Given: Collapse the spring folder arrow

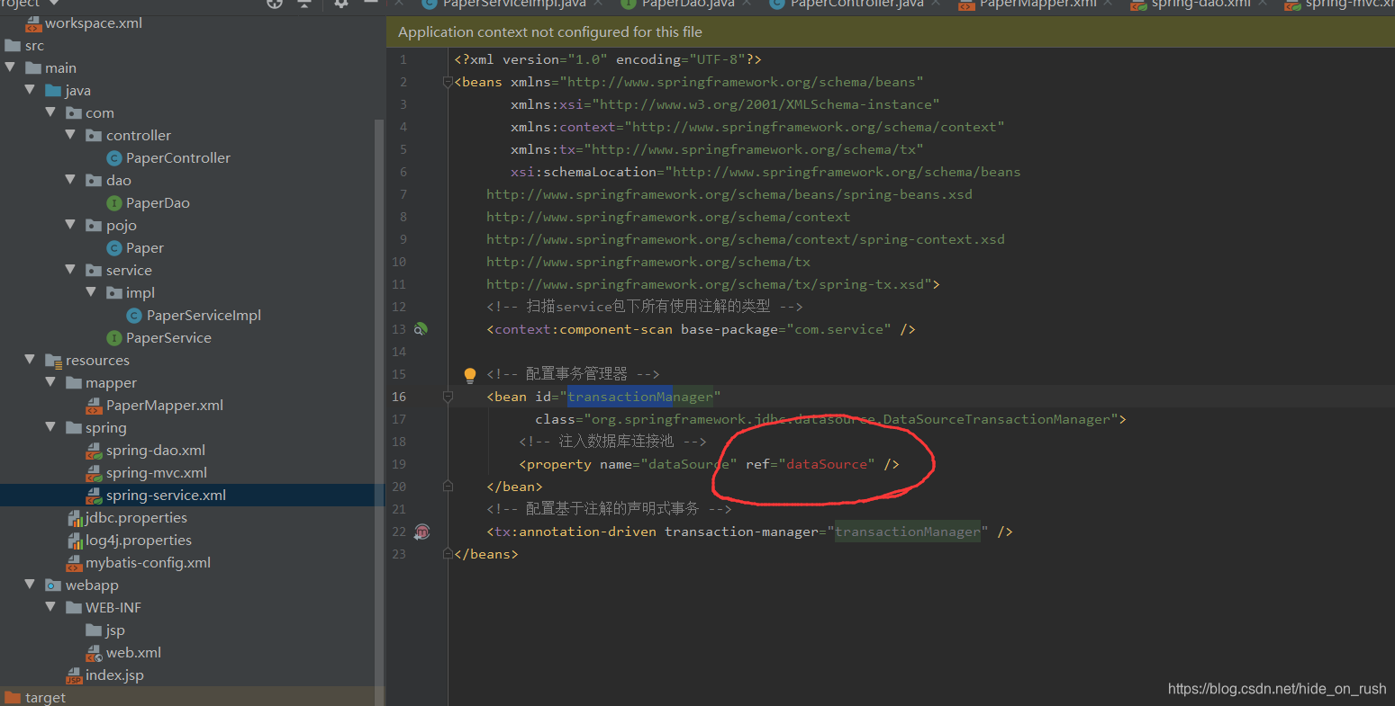Looking at the screenshot, I should 51,427.
